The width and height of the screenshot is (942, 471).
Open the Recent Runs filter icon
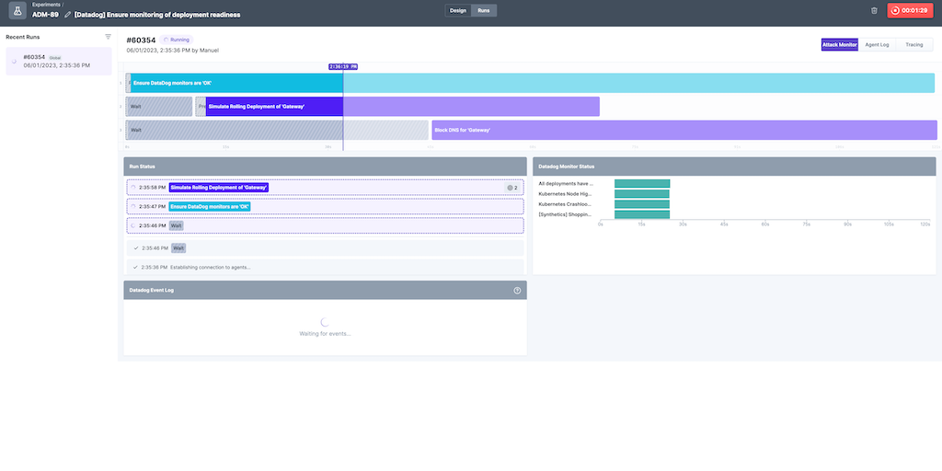109,37
